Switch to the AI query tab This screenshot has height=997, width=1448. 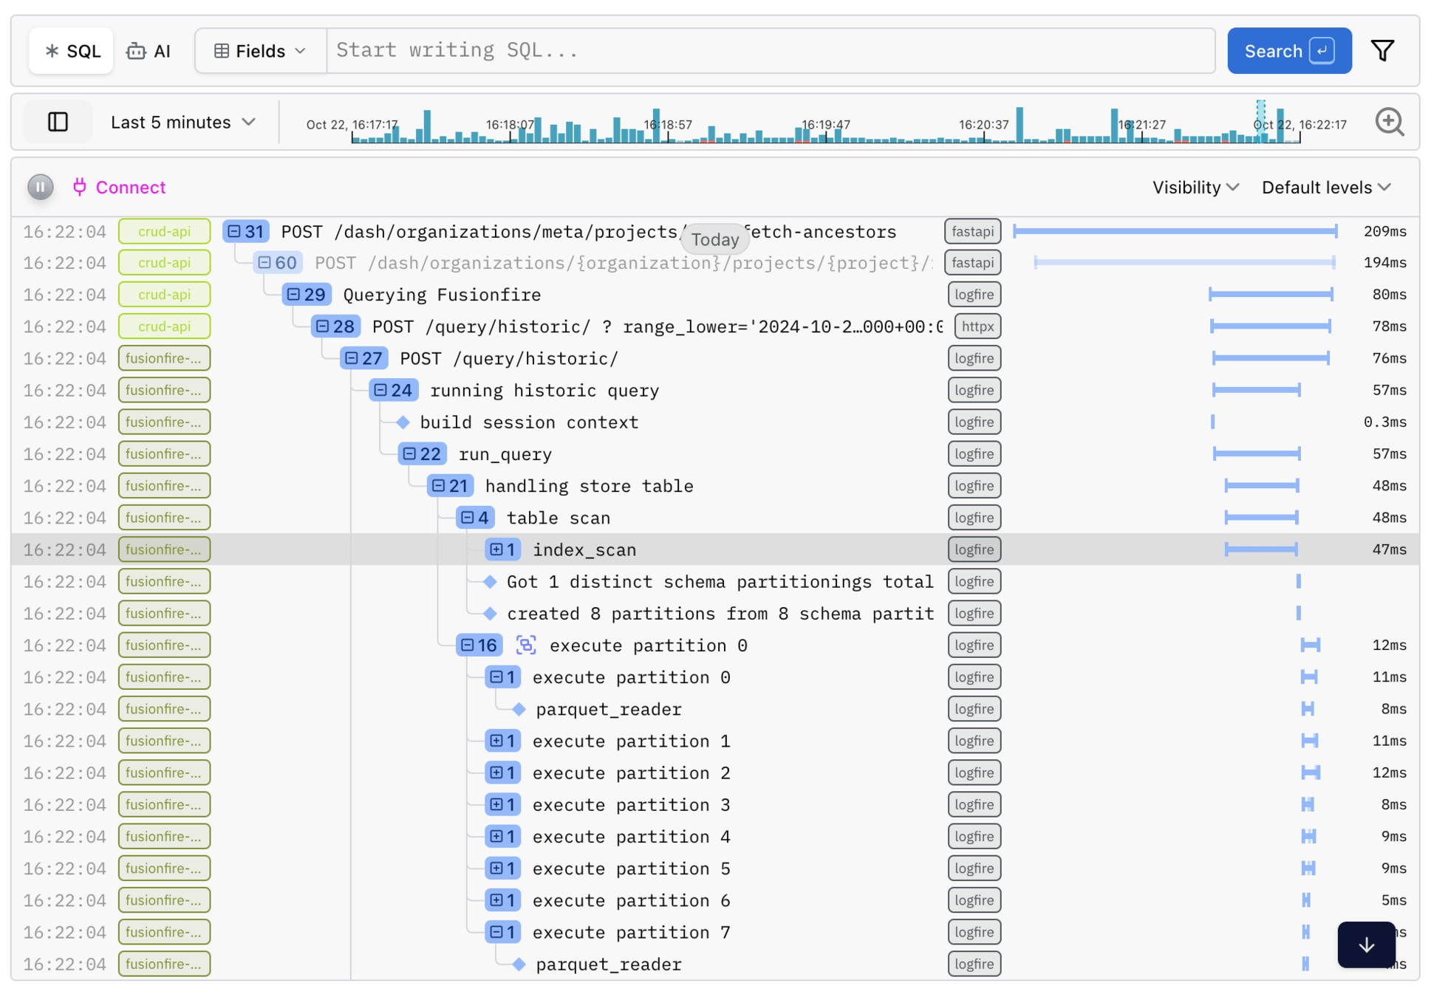tap(149, 51)
